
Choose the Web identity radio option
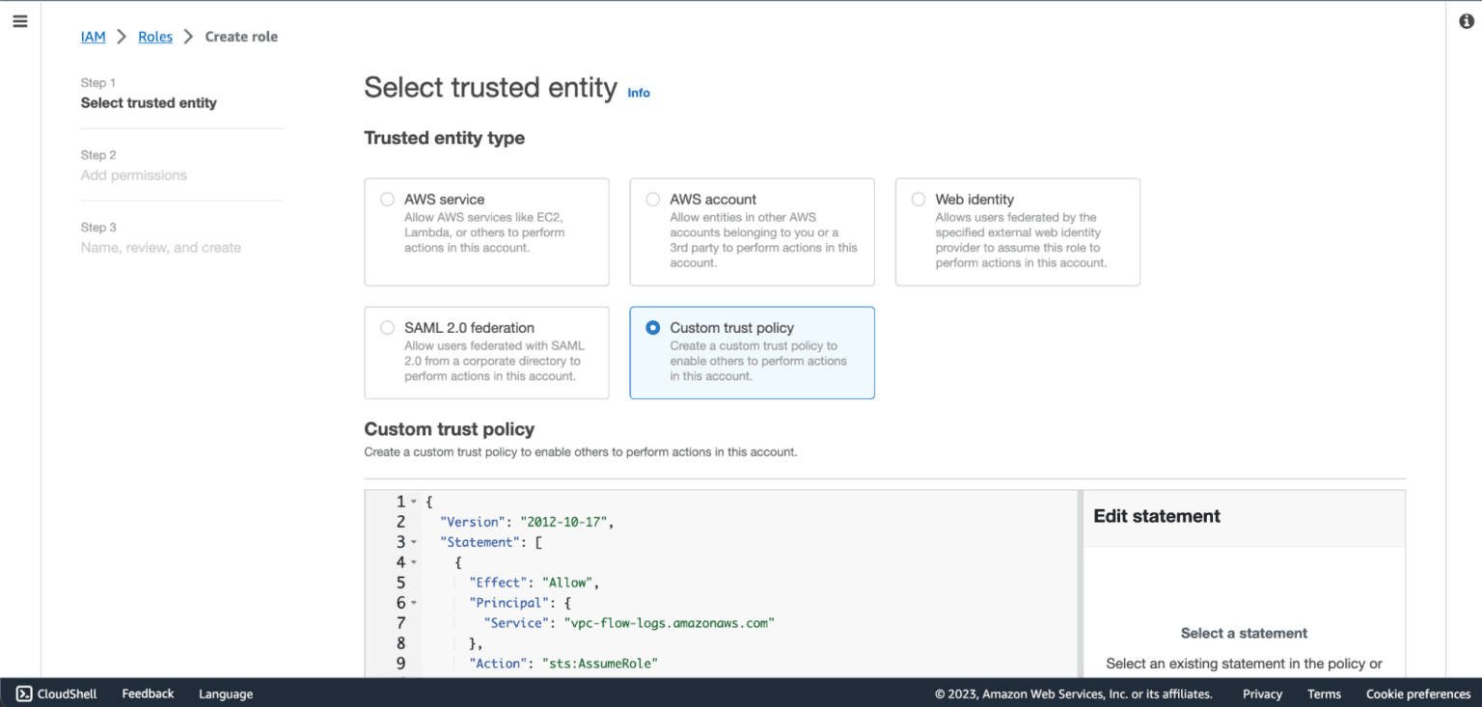tap(919, 200)
